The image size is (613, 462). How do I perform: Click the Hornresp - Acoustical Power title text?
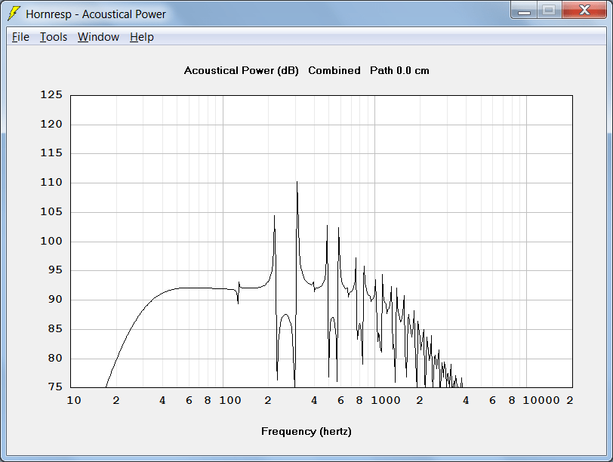(96, 14)
